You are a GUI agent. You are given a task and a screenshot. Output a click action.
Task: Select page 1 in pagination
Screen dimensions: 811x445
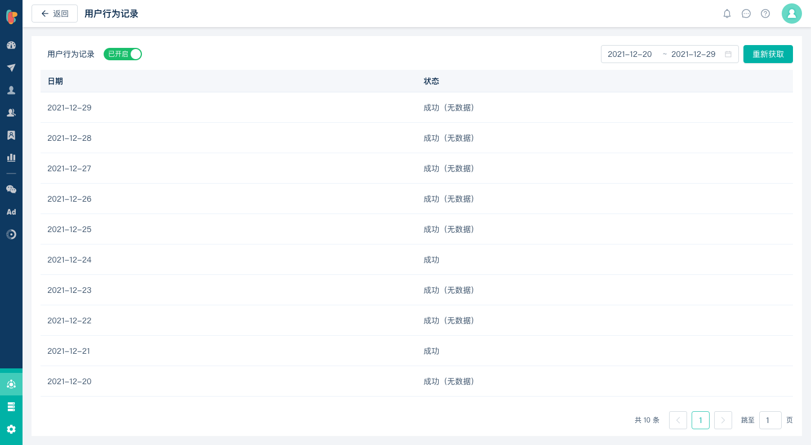point(701,420)
